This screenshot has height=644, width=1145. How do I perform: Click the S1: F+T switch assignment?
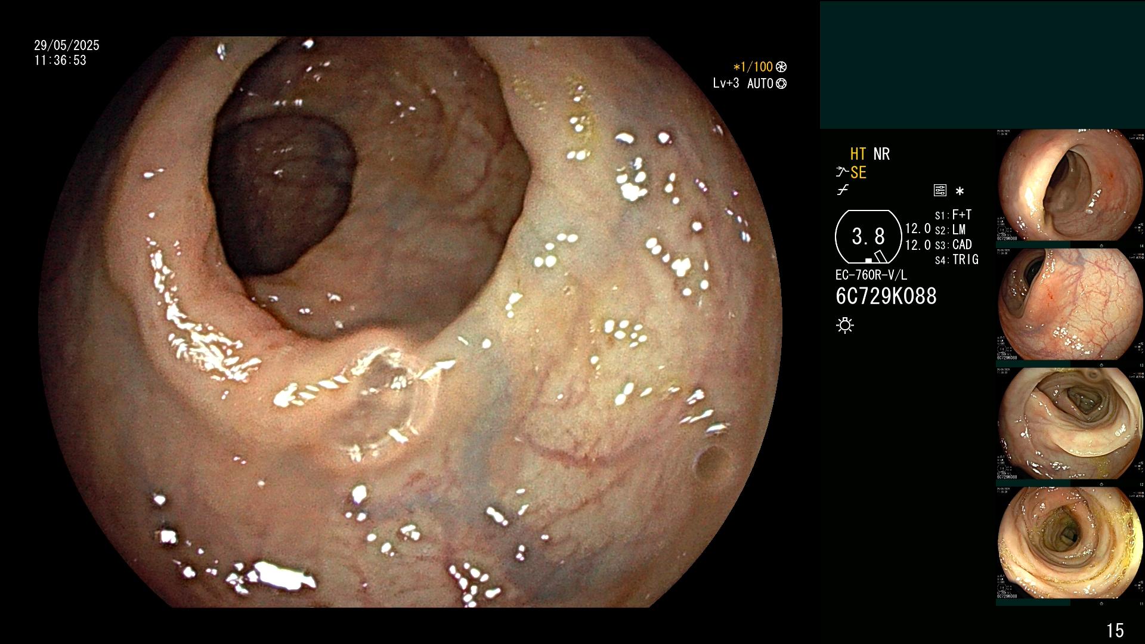953,215
